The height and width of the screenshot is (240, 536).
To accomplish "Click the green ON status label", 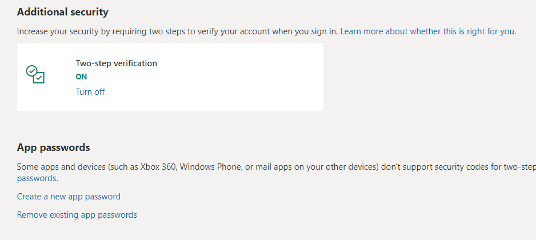I will (81, 77).
